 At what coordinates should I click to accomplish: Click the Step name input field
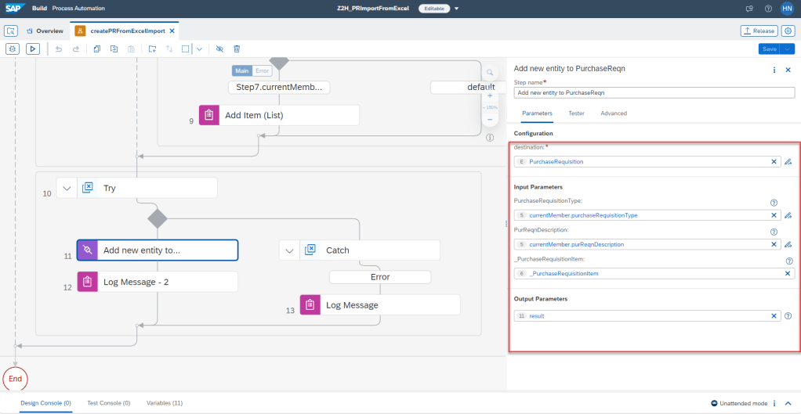point(654,92)
